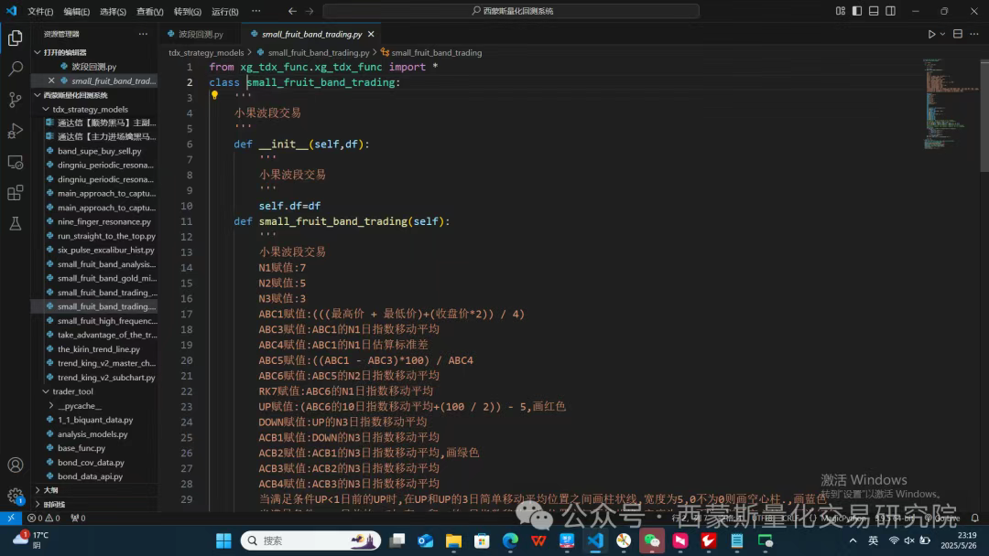
Task: Open Windows Start menu
Action: click(223, 540)
